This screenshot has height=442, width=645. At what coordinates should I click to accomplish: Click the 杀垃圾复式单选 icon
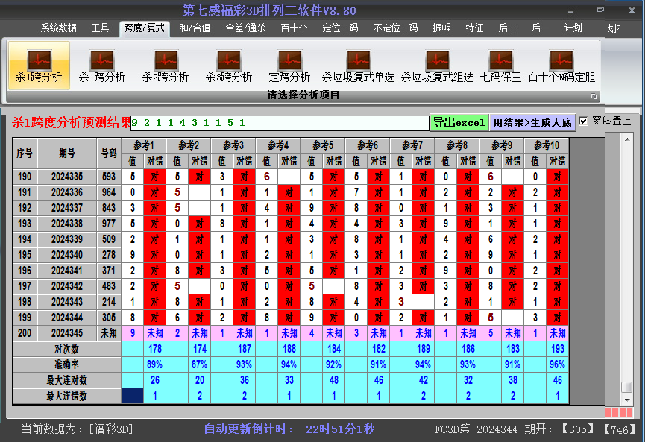pyautogui.click(x=358, y=66)
